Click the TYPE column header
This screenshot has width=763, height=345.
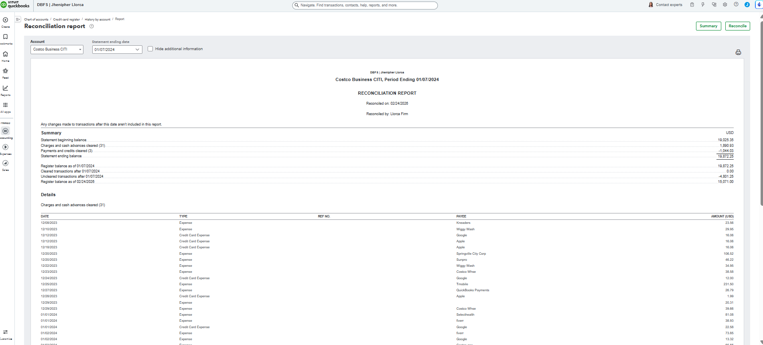(x=183, y=216)
